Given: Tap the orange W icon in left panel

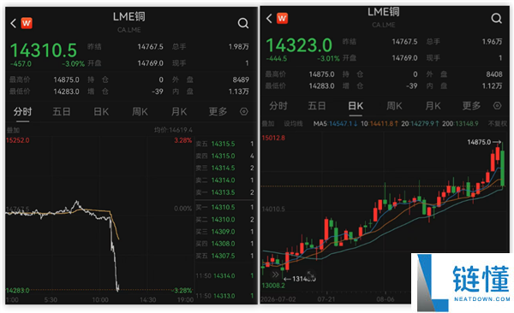Looking at the screenshot, I should [27, 23].
